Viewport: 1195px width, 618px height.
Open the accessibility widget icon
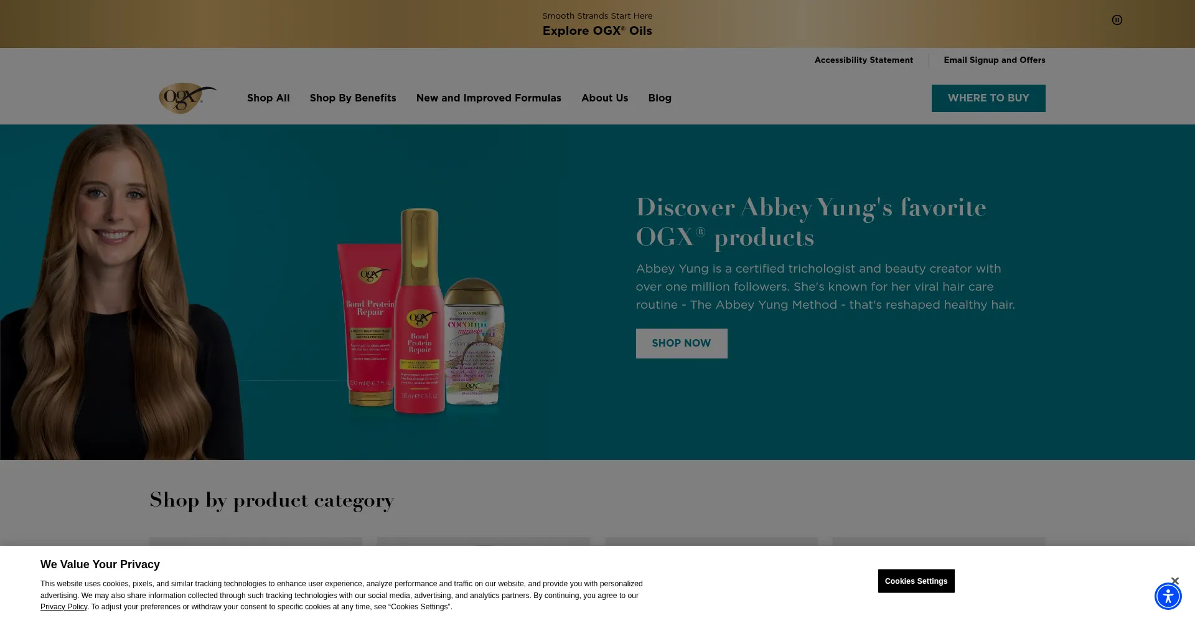[1168, 596]
